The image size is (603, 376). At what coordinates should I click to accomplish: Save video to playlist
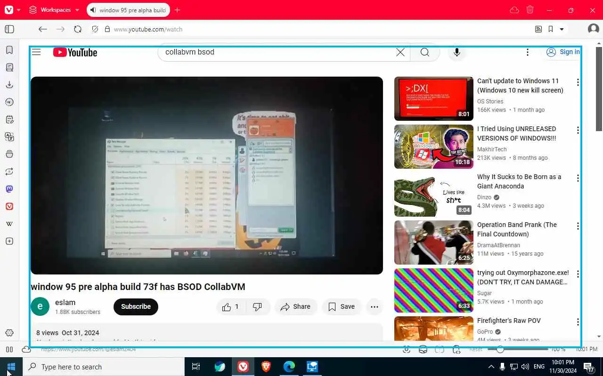click(x=342, y=306)
